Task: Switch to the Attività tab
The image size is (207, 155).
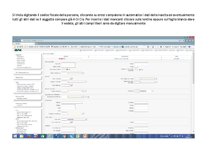Action: 66,57
